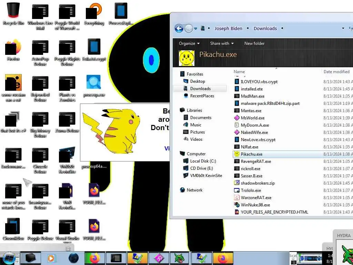Open Downloads in Favorites
The image size is (353, 265).
[200, 89]
